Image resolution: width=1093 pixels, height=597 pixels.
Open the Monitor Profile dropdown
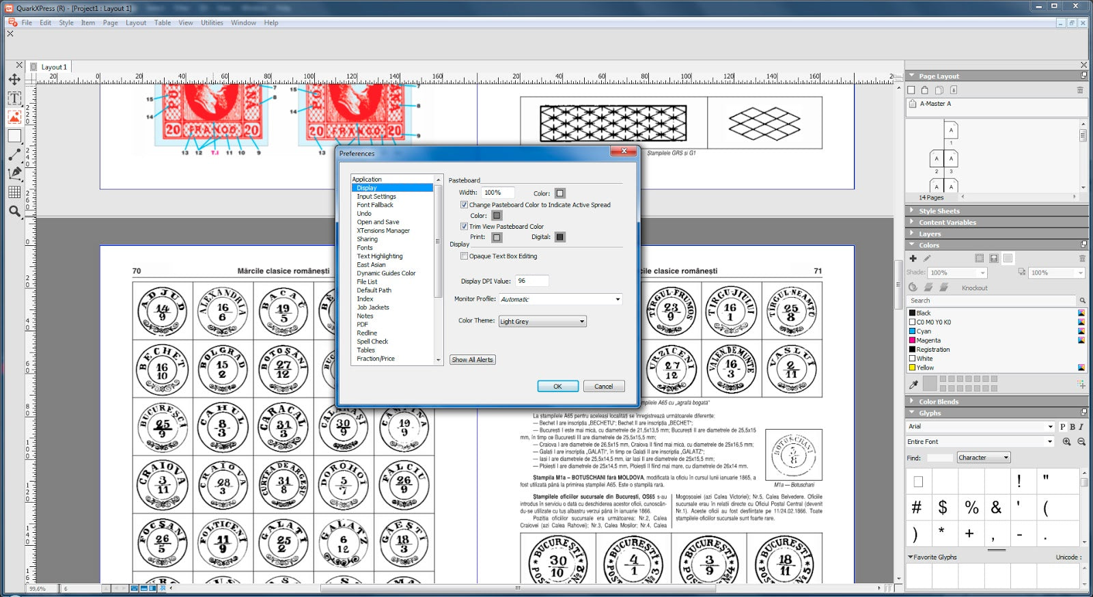[560, 299]
